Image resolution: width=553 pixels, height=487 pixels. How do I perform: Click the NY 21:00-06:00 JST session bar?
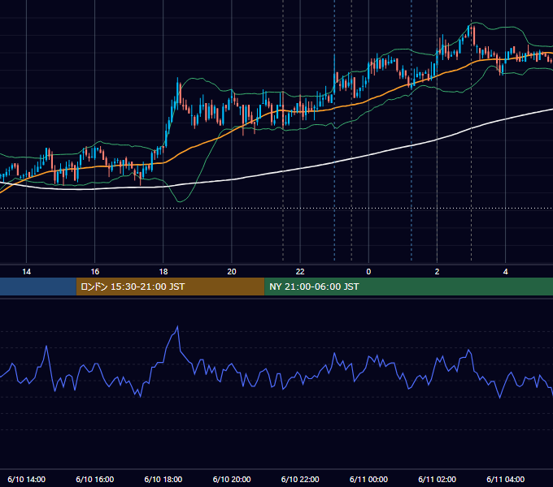point(409,287)
